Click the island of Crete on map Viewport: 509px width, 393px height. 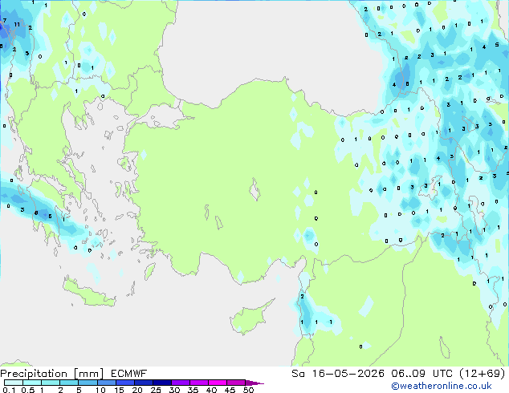coord(88,293)
